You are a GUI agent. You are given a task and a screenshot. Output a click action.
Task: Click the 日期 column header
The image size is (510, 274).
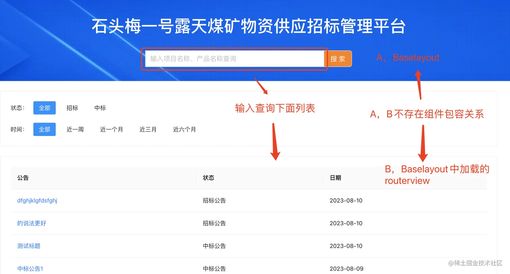335,178
